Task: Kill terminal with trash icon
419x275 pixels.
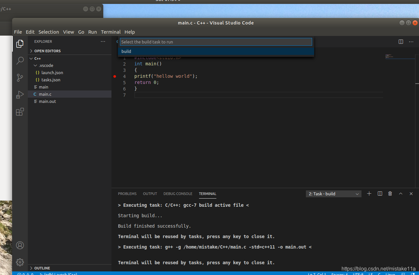Action: pos(390,194)
